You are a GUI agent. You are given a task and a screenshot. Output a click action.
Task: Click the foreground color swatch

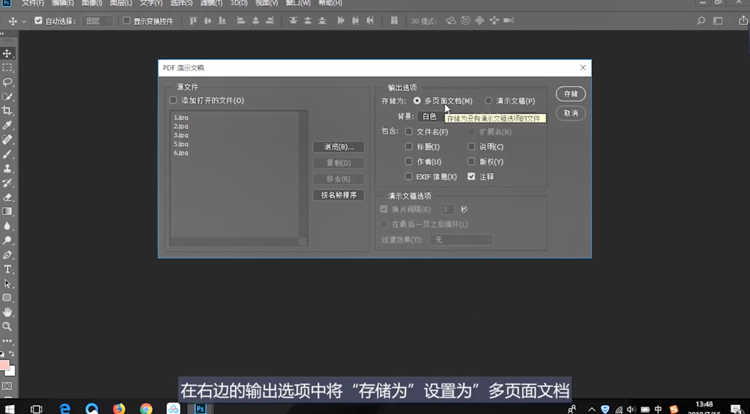[4, 365]
